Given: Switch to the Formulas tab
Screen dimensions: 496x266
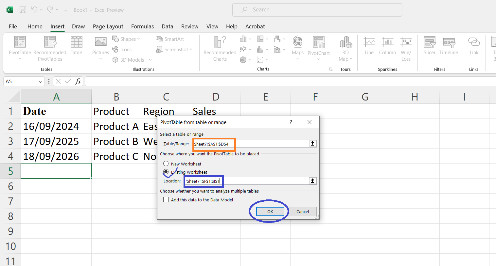Looking at the screenshot, I should coord(142,26).
